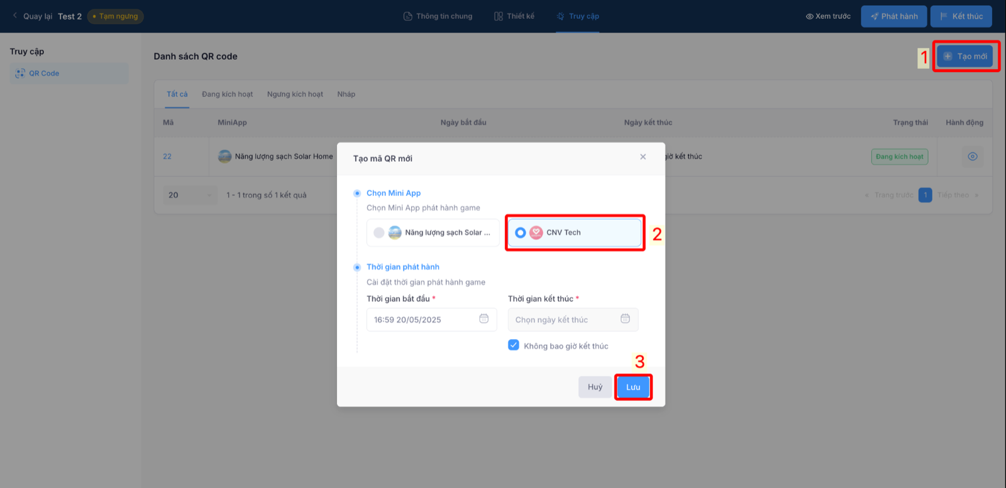Go to page 1 in pagination

tap(926, 195)
